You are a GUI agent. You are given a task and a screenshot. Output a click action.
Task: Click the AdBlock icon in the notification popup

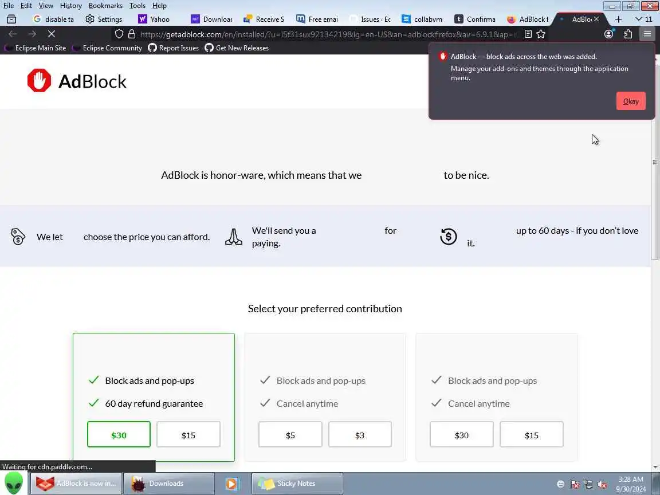pyautogui.click(x=443, y=56)
